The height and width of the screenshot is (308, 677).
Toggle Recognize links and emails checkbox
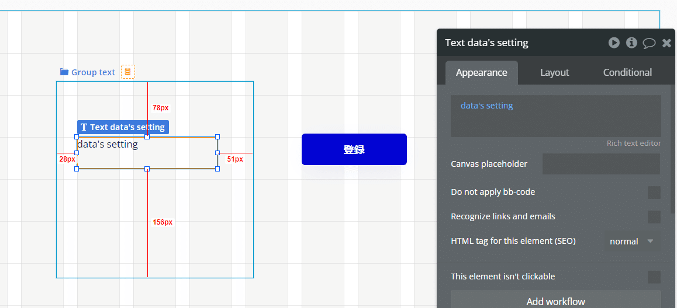click(x=654, y=216)
